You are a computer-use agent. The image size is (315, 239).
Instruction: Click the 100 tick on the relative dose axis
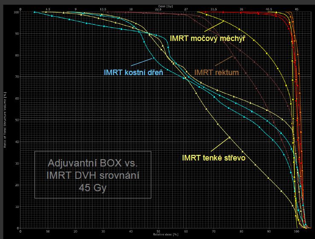pyautogui.click(x=297, y=231)
